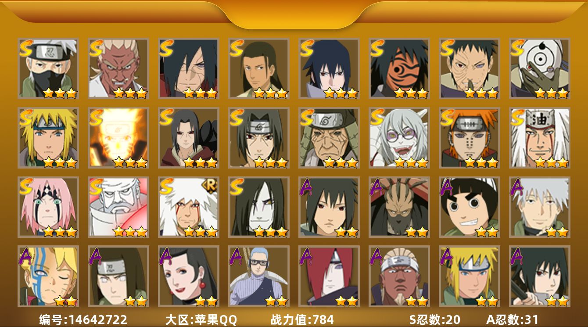This screenshot has width=588, height=327.
Task: Select the Rock Lee bowl-cut A-rank card
Action: (x=470, y=207)
